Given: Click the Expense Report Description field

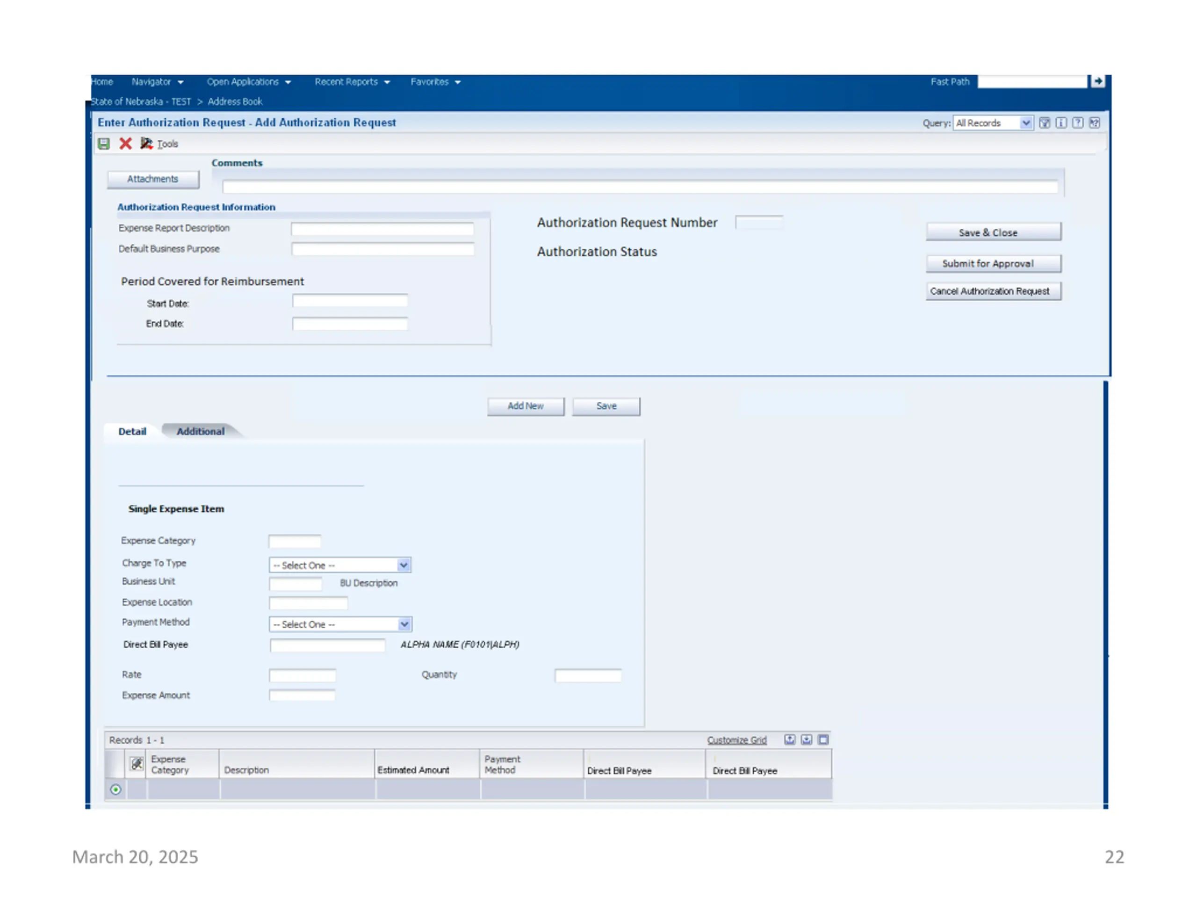Looking at the screenshot, I should [382, 229].
